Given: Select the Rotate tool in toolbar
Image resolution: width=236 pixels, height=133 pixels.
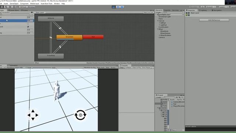Looking at the screenshot, I should point(6,7).
